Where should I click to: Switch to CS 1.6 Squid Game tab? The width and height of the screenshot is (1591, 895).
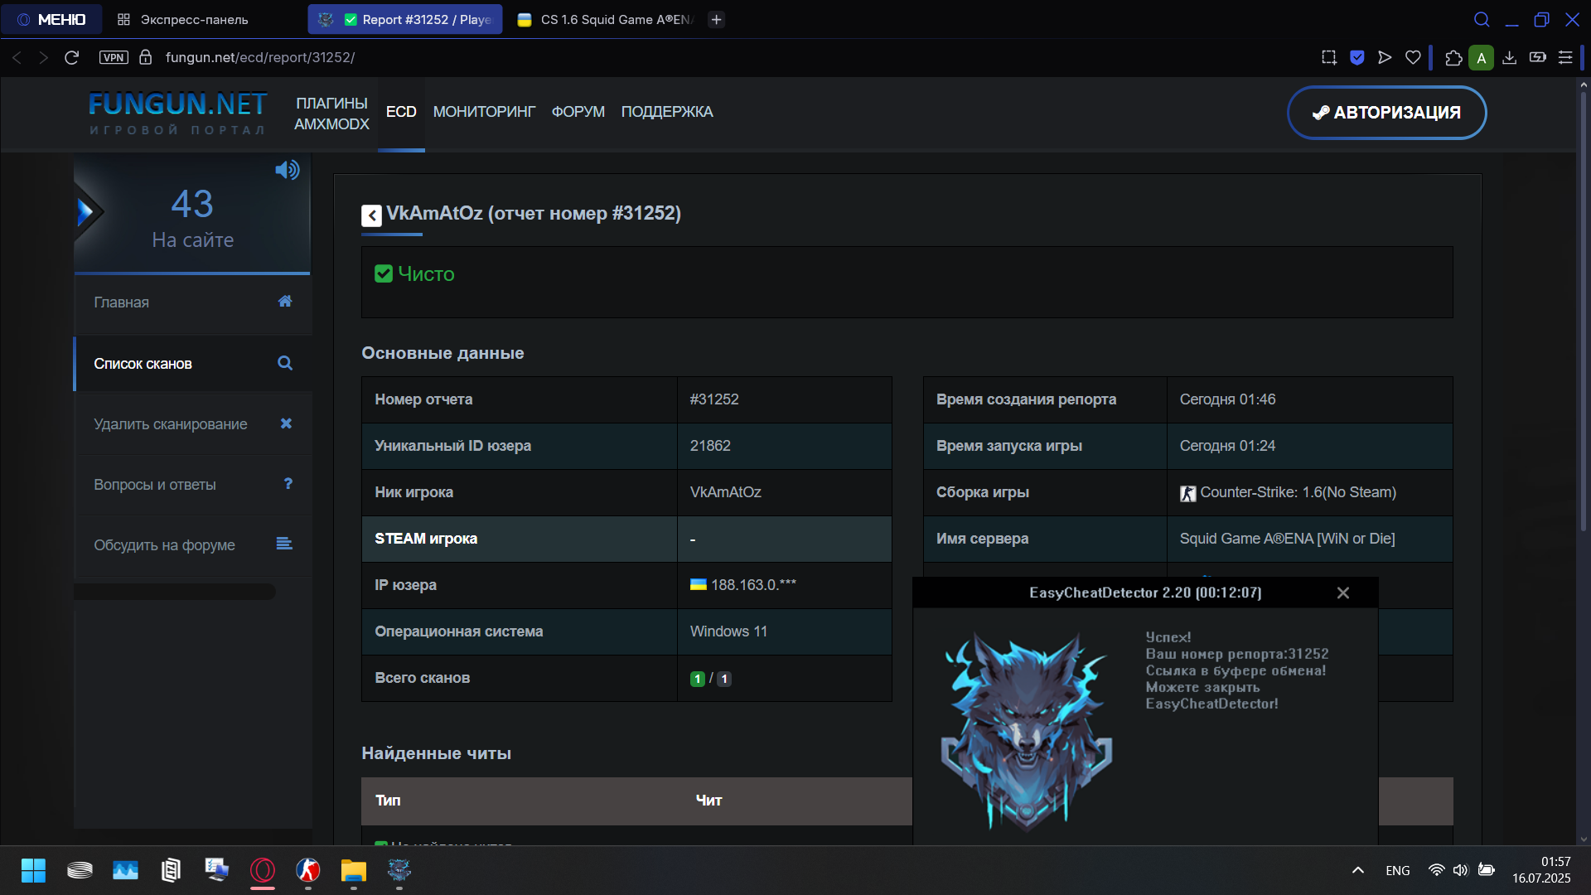pyautogui.click(x=605, y=19)
